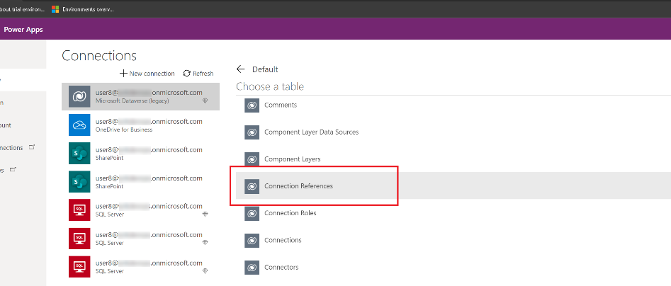
Task: Choose the Connection References table
Action: [x=453, y=186]
